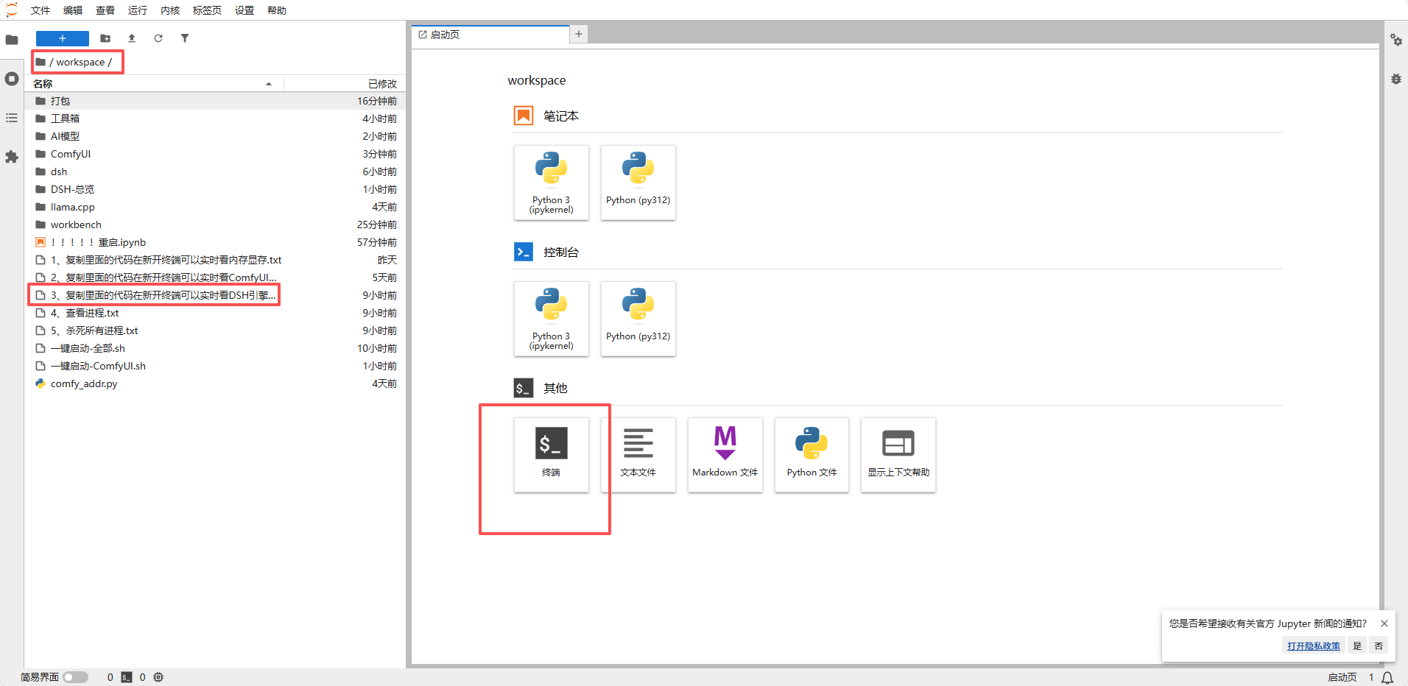Select the ComfyUI folder
1408x686 pixels.
pyautogui.click(x=216, y=154)
